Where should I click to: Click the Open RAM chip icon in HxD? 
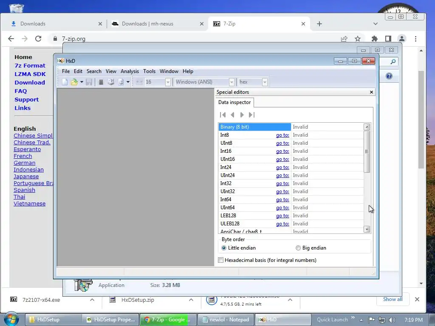(101, 82)
